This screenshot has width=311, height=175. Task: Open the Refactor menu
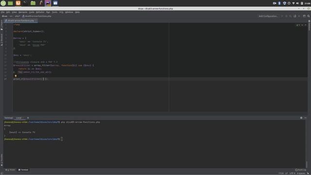(40, 12)
